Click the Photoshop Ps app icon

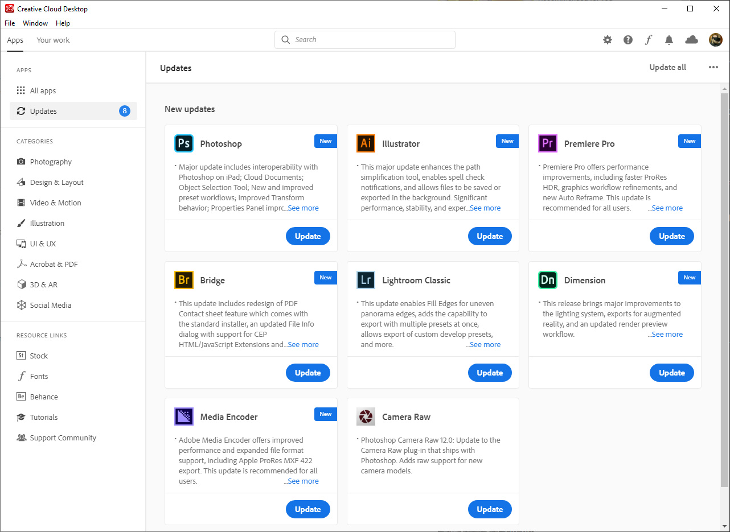[x=184, y=143]
